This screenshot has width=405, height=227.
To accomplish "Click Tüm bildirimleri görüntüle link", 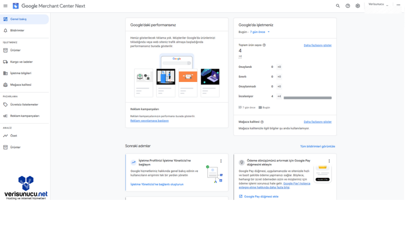I will [318, 147].
